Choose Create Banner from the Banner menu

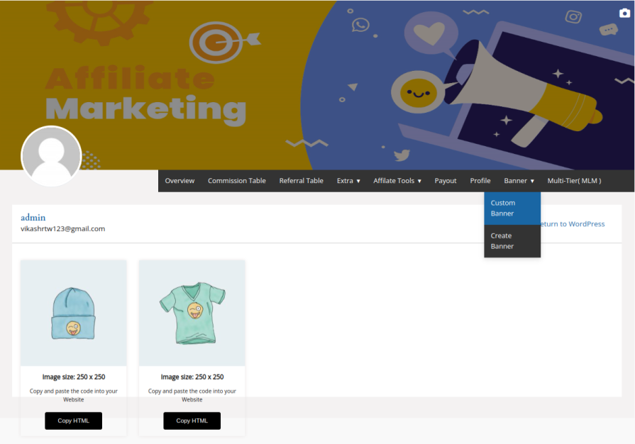point(512,240)
